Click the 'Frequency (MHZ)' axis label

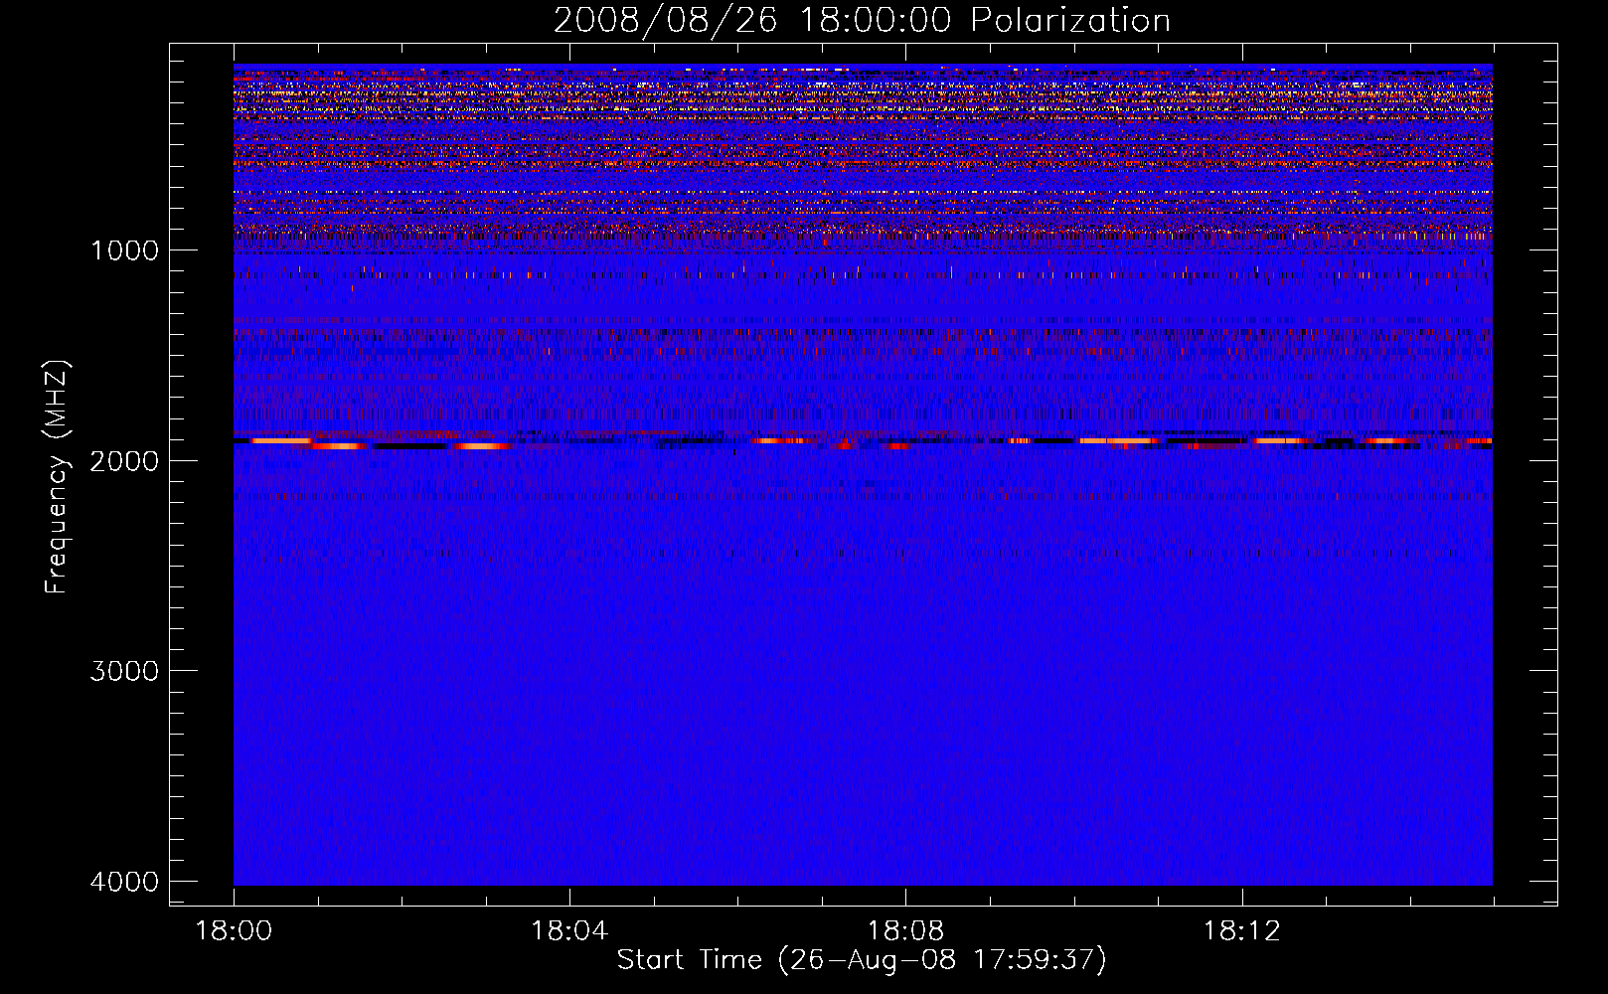coord(57,477)
